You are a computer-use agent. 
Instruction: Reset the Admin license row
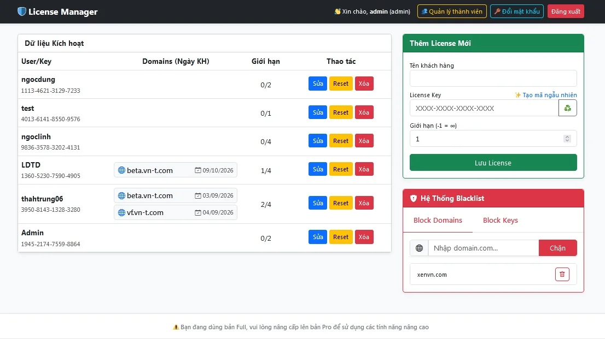(341, 237)
